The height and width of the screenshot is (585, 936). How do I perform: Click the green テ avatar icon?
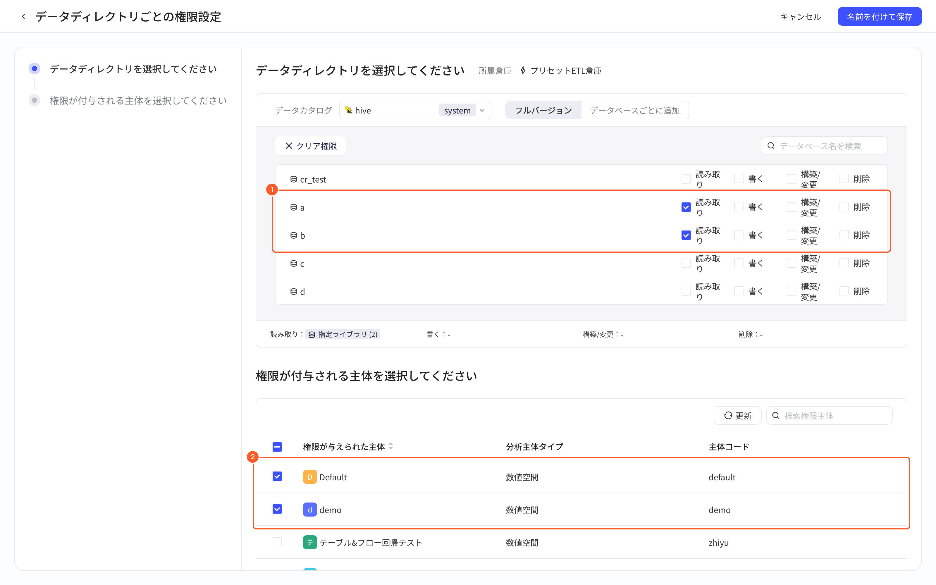(310, 542)
